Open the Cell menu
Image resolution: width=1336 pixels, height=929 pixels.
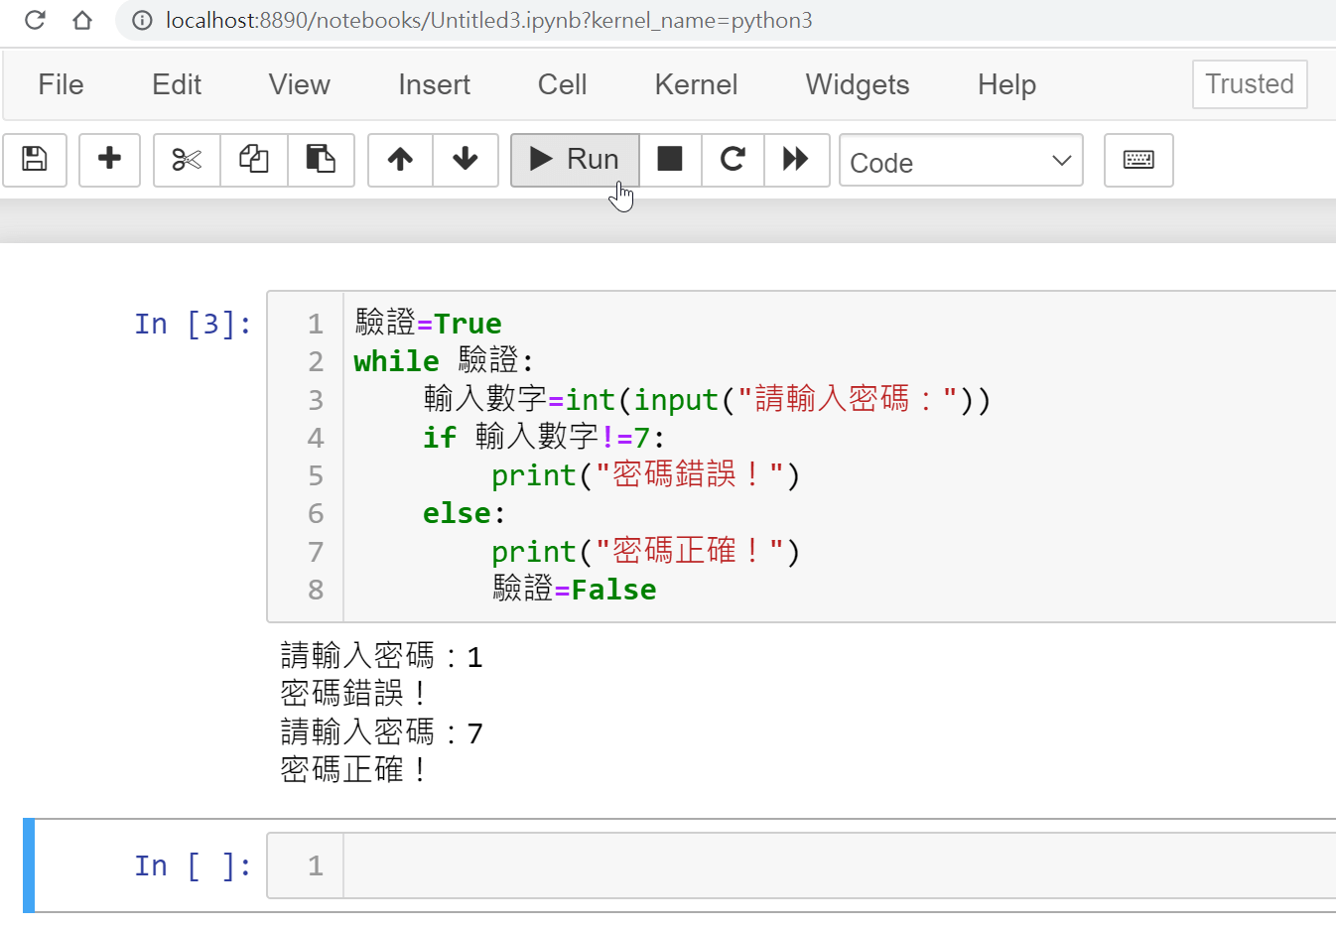click(562, 85)
